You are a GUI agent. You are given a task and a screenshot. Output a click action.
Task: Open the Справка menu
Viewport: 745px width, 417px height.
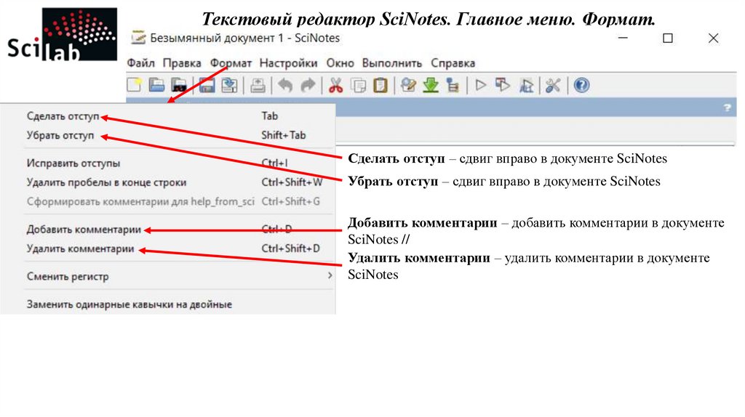point(453,63)
